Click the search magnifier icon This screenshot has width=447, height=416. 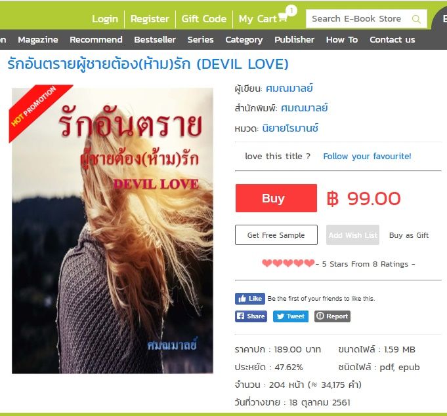click(x=416, y=19)
